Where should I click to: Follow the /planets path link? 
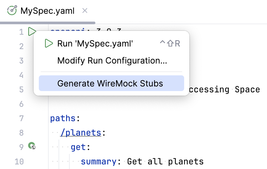81,133
